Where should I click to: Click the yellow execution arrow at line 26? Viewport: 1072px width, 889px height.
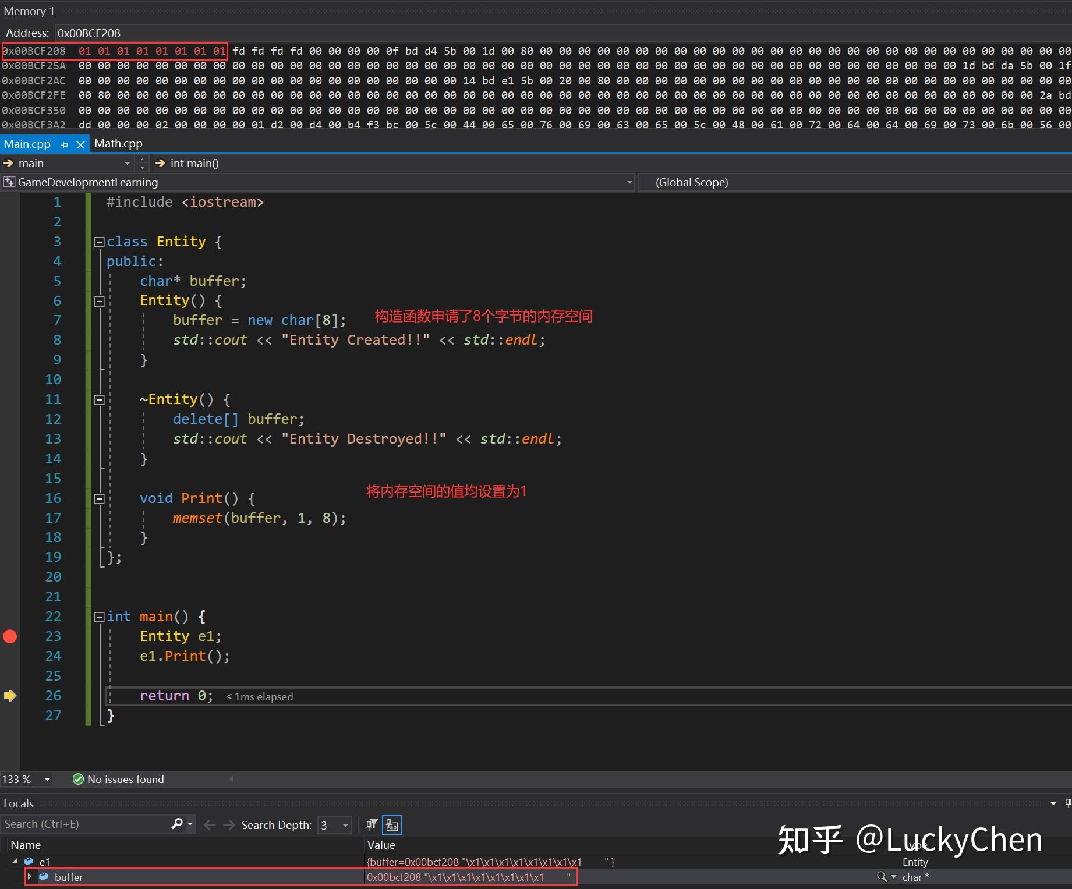[x=10, y=695]
